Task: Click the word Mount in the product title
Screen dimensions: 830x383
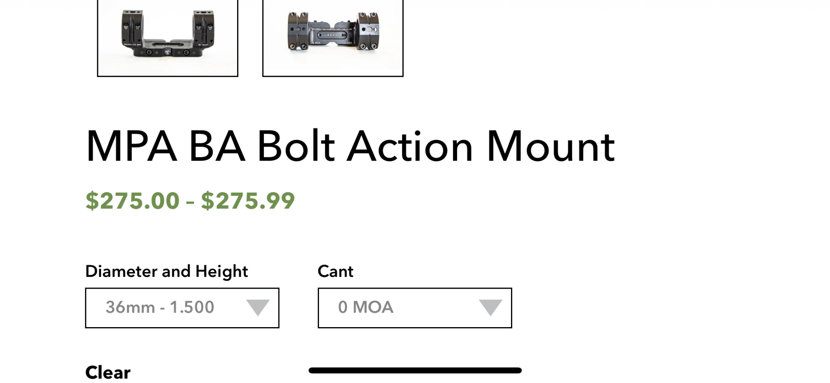Action: (550, 147)
